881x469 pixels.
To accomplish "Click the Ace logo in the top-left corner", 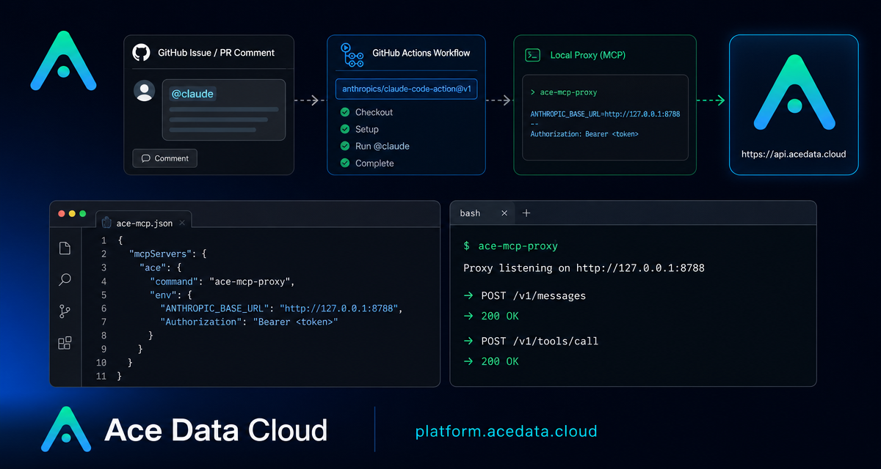I will tap(64, 60).
